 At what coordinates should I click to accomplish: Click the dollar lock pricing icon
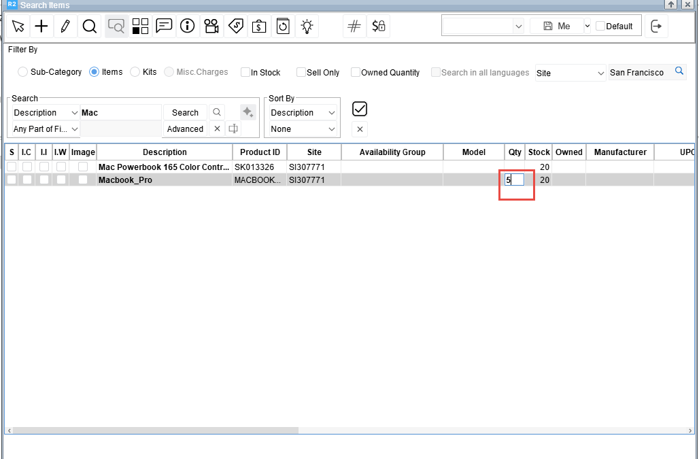(378, 27)
